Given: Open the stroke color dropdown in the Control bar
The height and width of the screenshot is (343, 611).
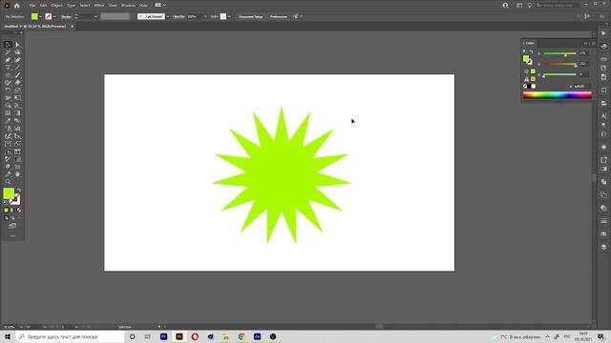Looking at the screenshot, I should click(54, 16).
